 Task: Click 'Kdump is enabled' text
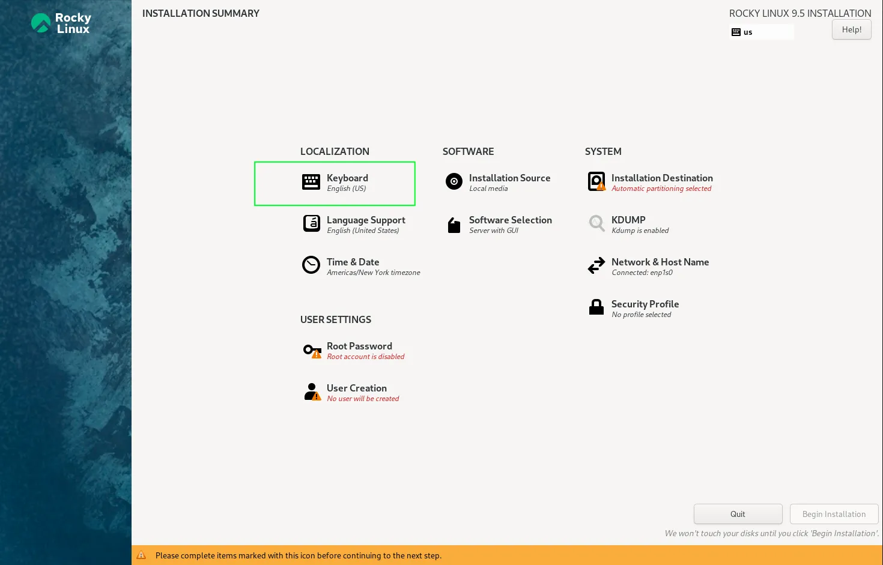640,231
